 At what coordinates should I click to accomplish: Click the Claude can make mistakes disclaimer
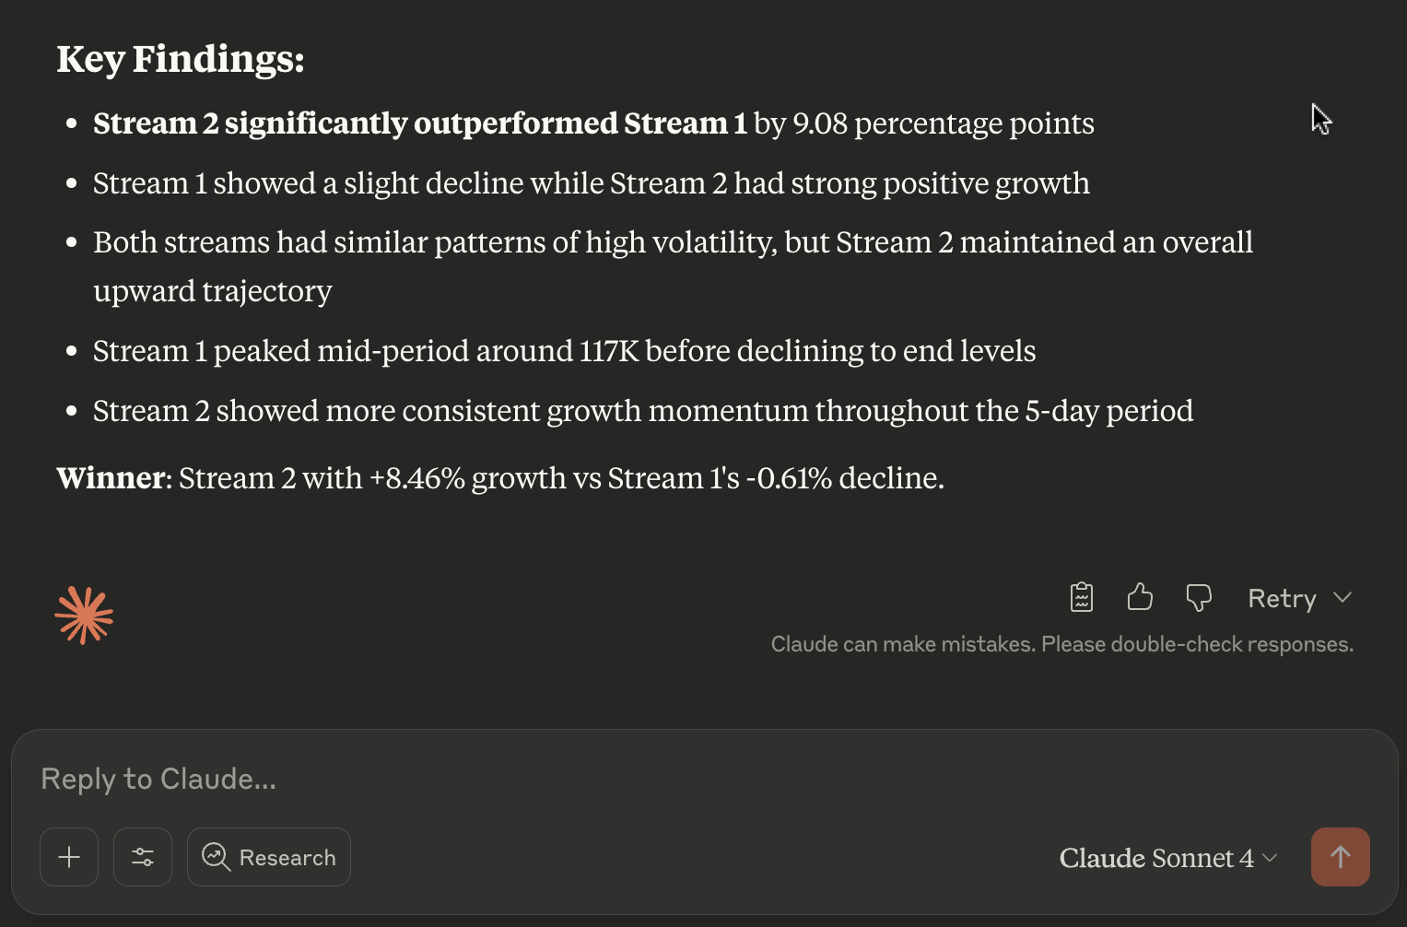[1061, 644]
